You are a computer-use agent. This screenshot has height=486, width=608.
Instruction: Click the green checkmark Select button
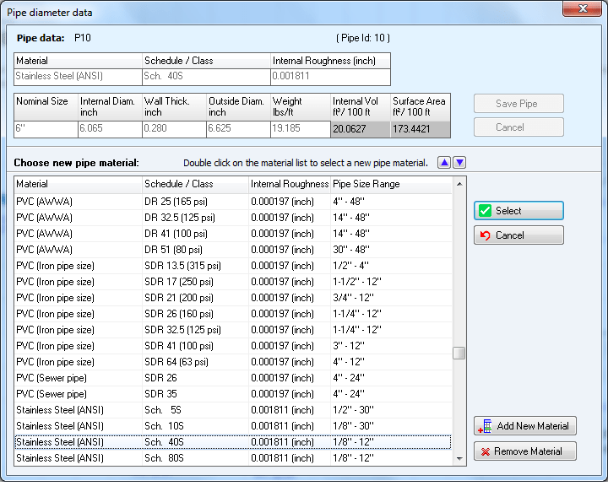point(518,211)
